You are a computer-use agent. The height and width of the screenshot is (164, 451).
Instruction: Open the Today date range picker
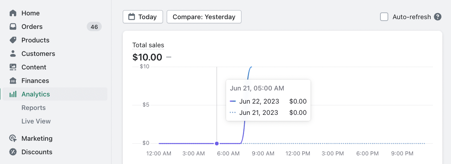pos(143,17)
